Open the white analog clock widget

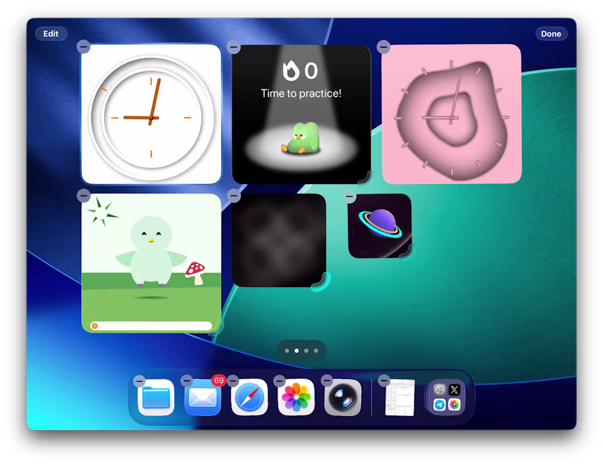[151, 114]
